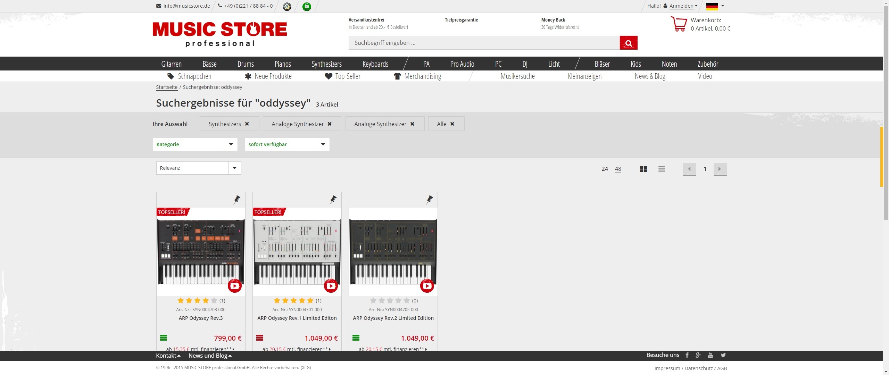Image resolution: width=889 pixels, height=375 pixels.
Task: Open the Merchandising link
Action: [x=417, y=76]
